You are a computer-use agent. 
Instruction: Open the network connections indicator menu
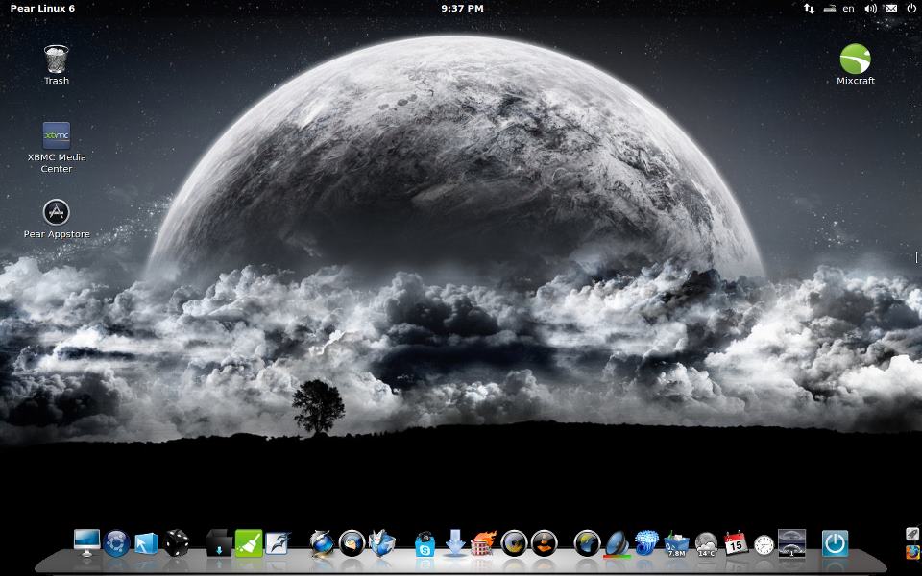coord(809,9)
